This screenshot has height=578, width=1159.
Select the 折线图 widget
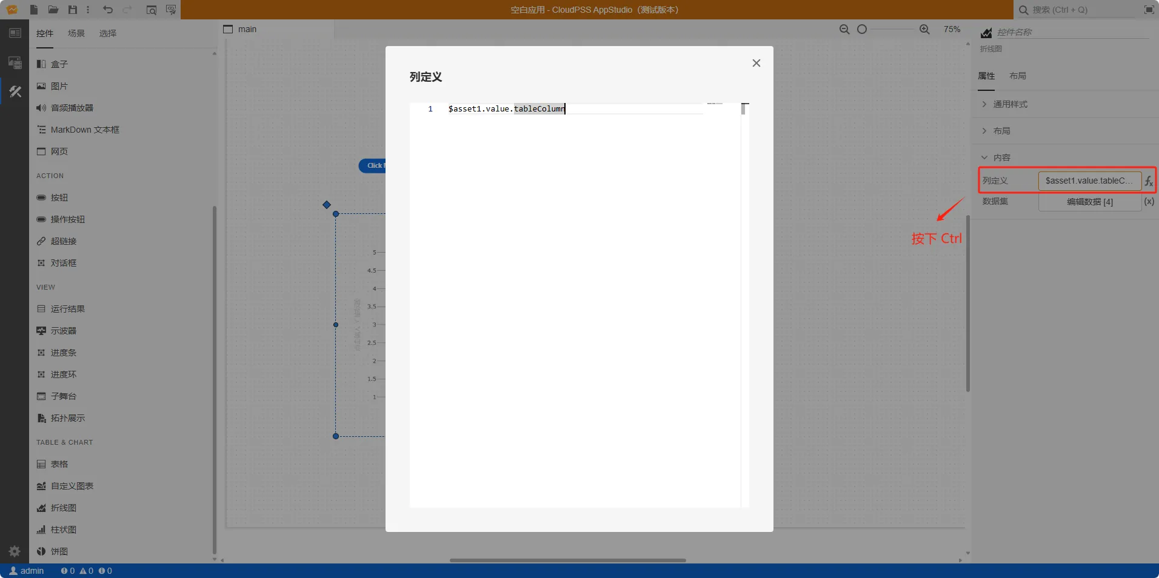[x=56, y=508]
